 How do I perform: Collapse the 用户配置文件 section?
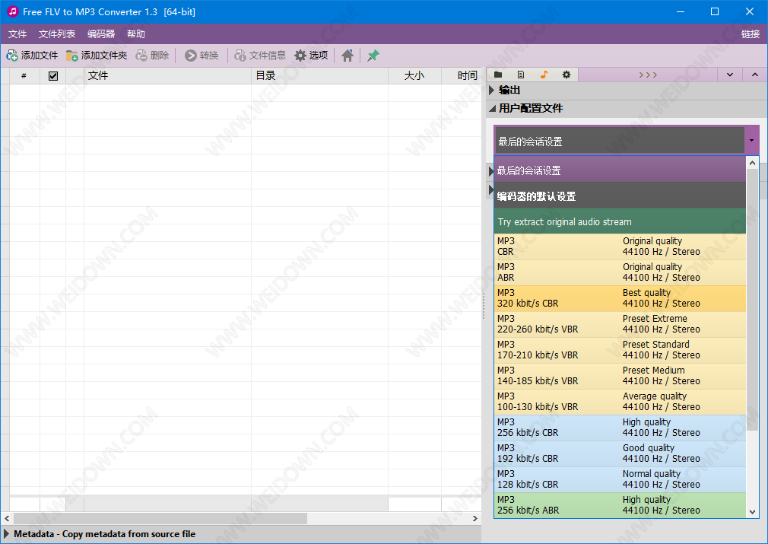492,108
